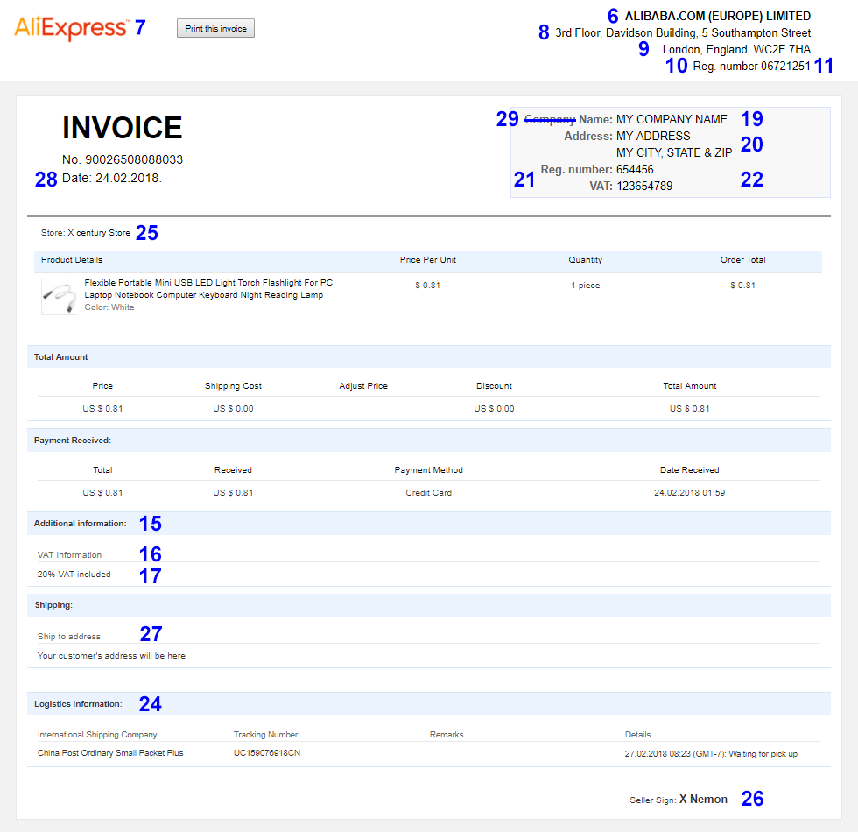Click the Payment Method column label

tap(428, 470)
